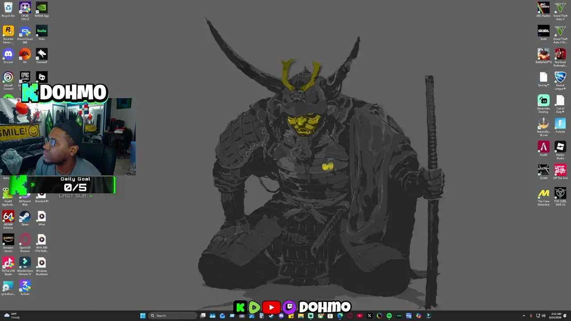Launch Discord from the desktop
The image size is (571, 321).
[8, 56]
